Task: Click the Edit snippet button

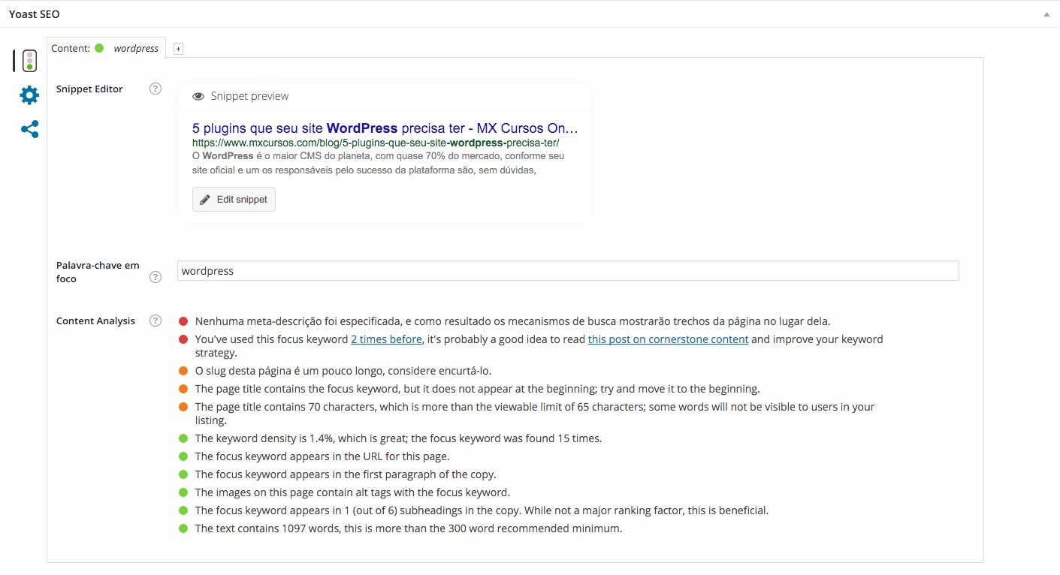Action: 234,200
